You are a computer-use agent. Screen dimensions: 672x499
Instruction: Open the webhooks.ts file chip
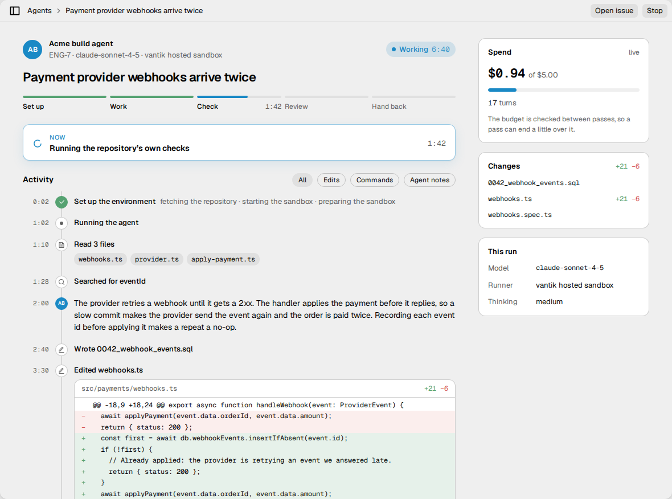100,259
